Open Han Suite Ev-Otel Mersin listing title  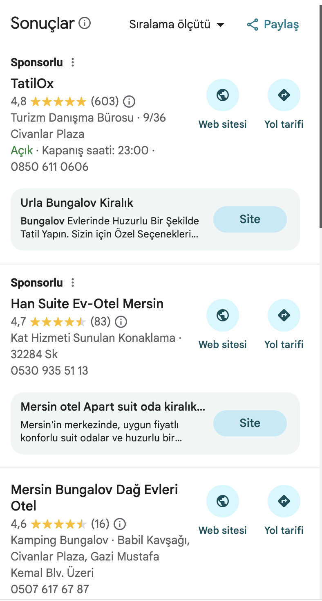(x=87, y=304)
